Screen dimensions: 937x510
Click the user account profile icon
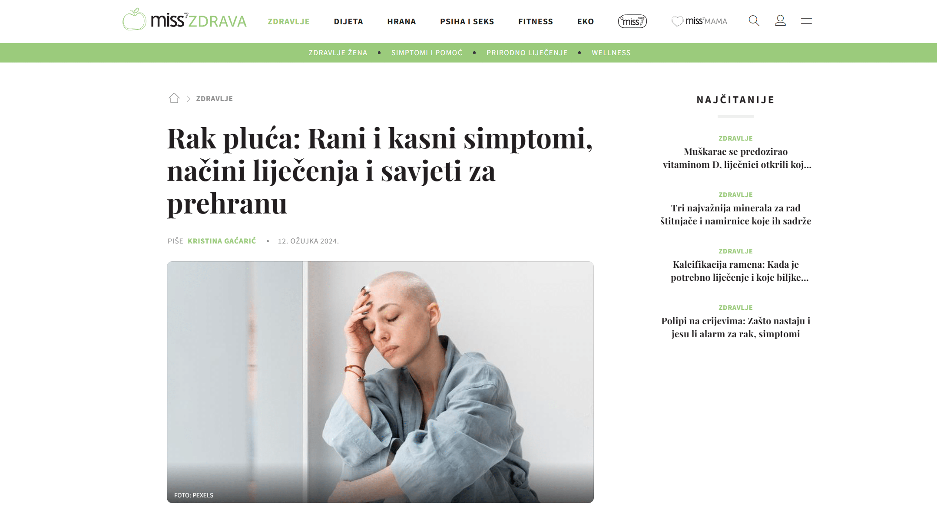780,21
